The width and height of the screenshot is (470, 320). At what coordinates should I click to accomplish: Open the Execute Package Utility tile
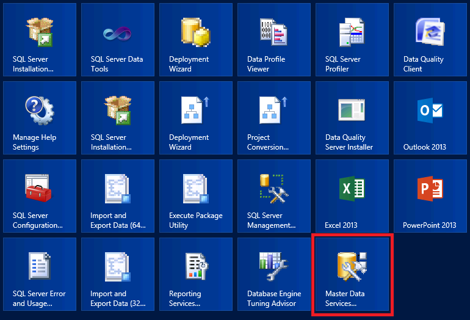pos(196,196)
